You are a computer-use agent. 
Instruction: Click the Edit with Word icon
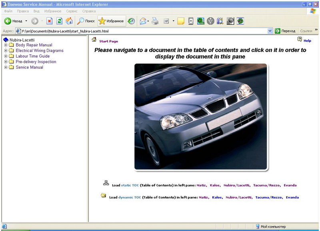[166, 21]
